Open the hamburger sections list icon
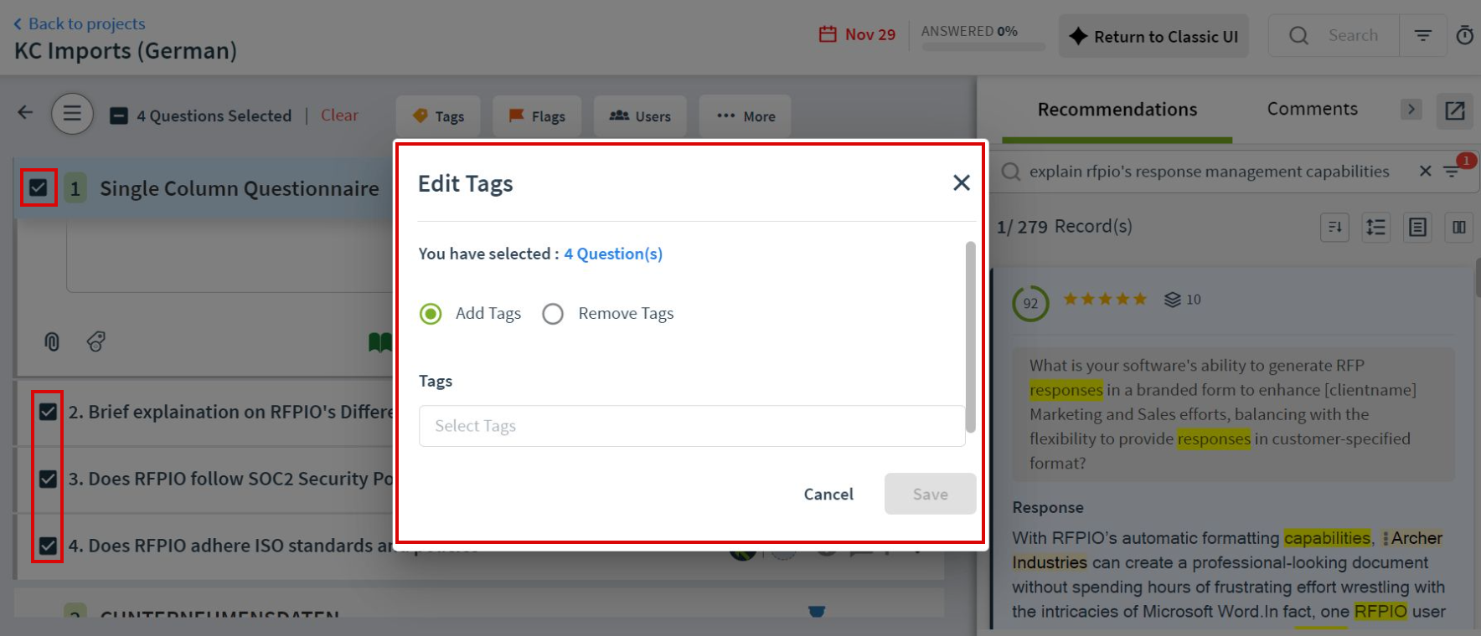 (72, 113)
